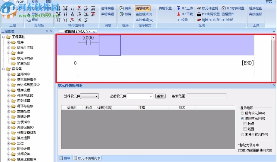Expand the 软元件注释 folder
Screen dimensions: 277x162
tap(9, 47)
